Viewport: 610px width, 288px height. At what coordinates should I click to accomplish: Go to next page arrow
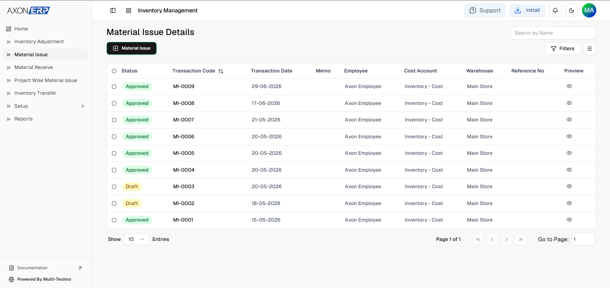507,239
